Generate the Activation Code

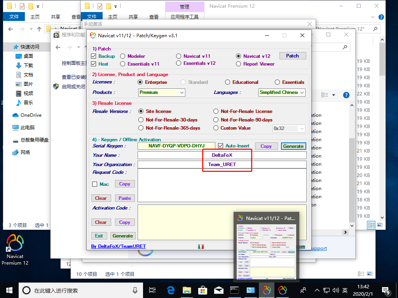122,236
